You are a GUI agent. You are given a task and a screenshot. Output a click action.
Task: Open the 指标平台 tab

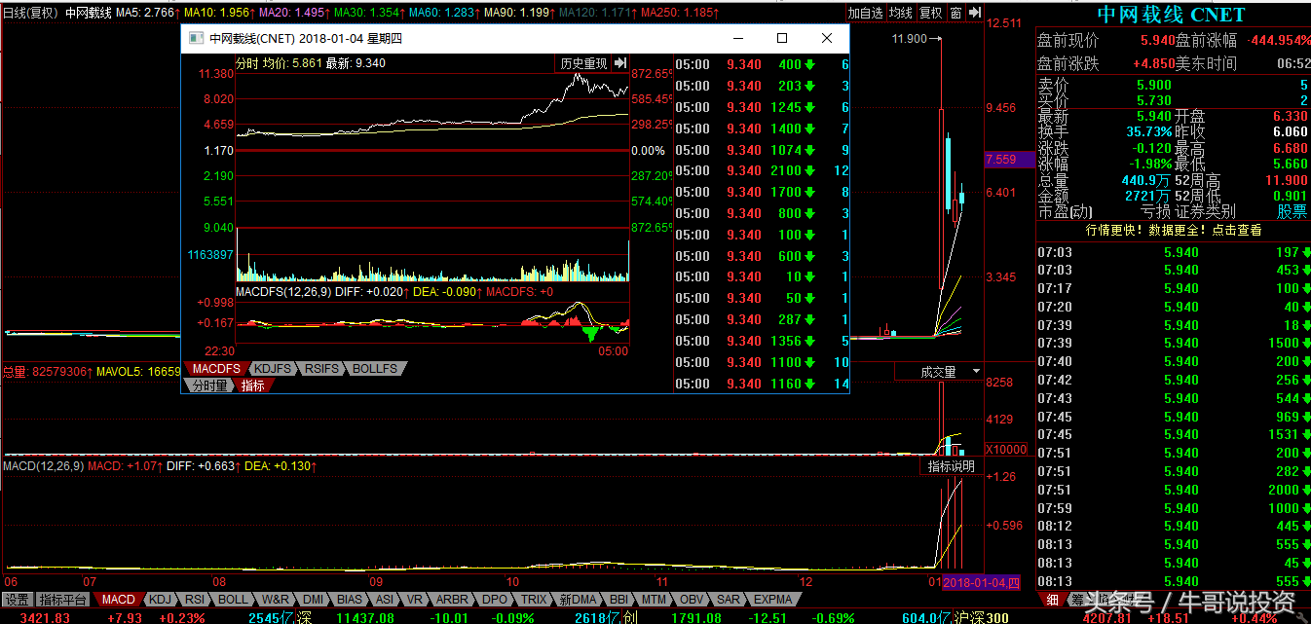coord(63,599)
